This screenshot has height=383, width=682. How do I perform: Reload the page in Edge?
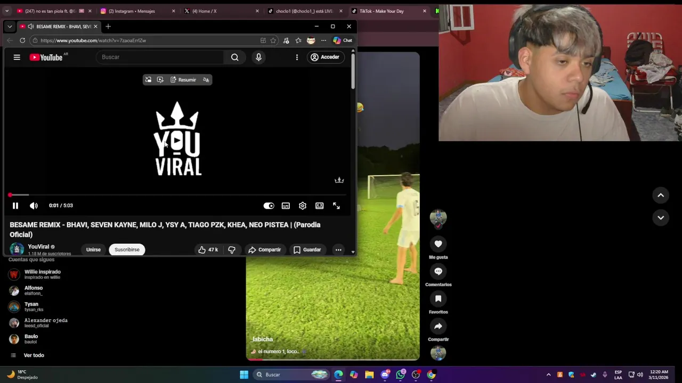coord(22,40)
